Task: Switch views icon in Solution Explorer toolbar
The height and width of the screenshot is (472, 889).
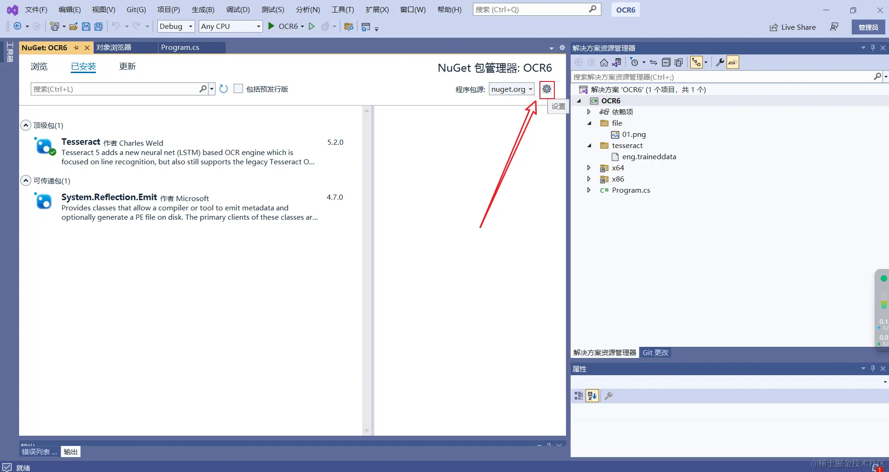Action: tap(617, 62)
